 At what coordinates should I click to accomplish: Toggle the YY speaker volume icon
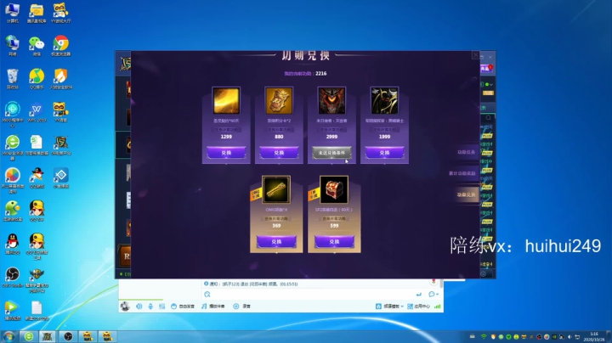pyautogui.click(x=139, y=306)
